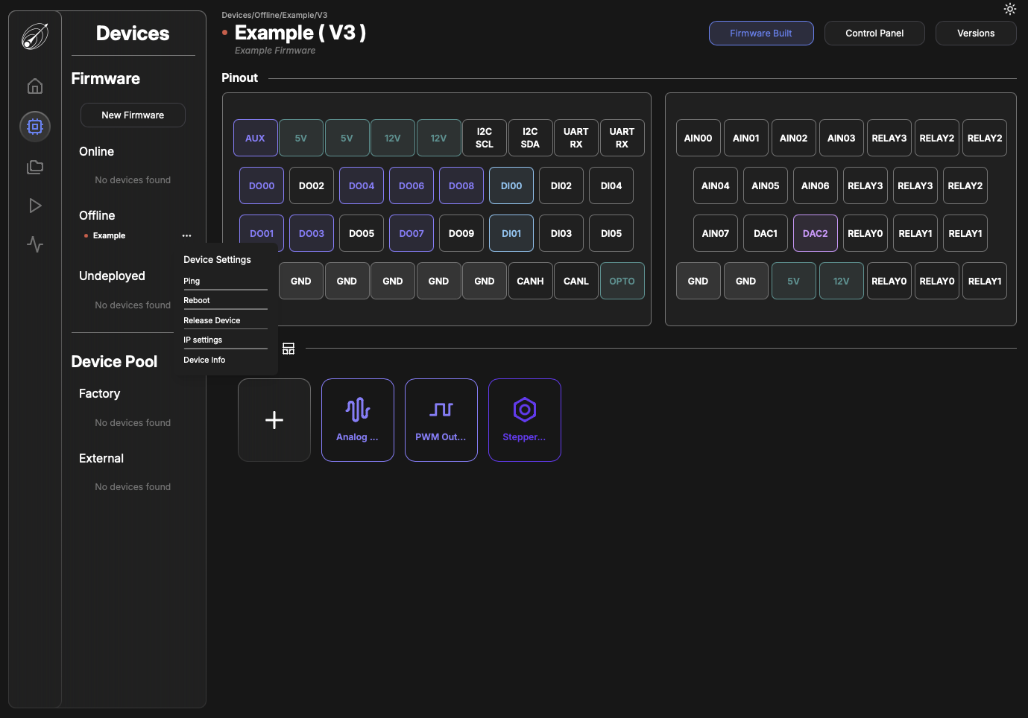Viewport: 1028px width, 718px height.
Task: Click the play icon in sidebar
Action: click(35, 206)
